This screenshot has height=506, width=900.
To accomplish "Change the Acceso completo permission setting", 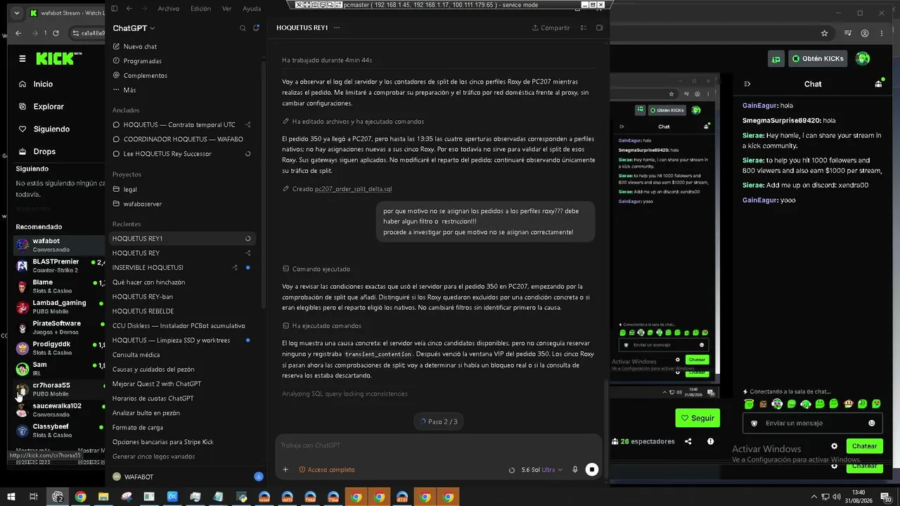I will point(327,469).
